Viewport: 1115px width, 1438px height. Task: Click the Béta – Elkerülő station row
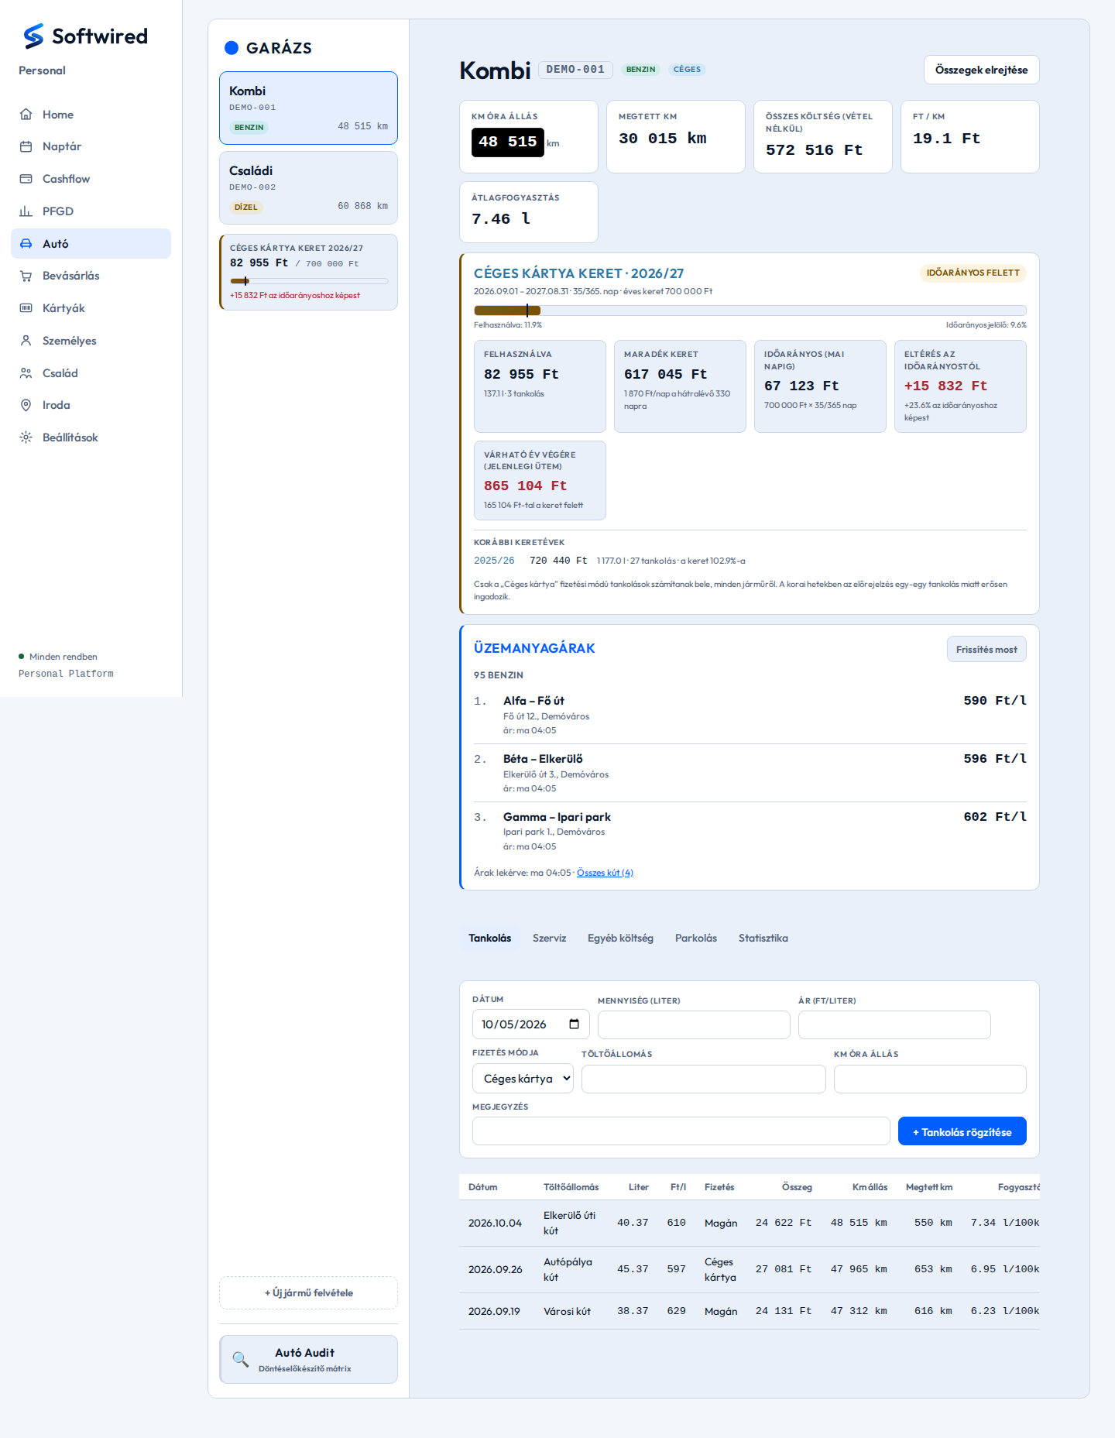(750, 773)
